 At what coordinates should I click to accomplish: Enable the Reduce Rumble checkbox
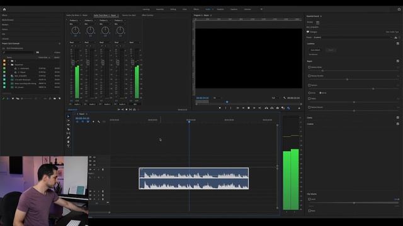coord(309,76)
